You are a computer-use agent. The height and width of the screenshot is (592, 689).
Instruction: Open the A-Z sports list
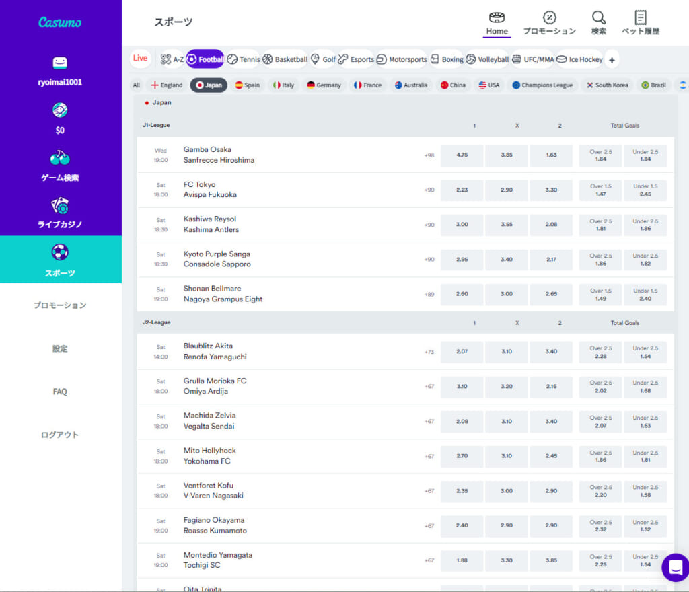tap(172, 59)
